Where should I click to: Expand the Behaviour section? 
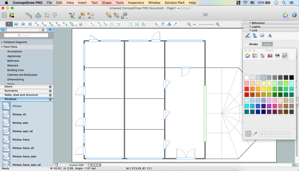[250, 23]
